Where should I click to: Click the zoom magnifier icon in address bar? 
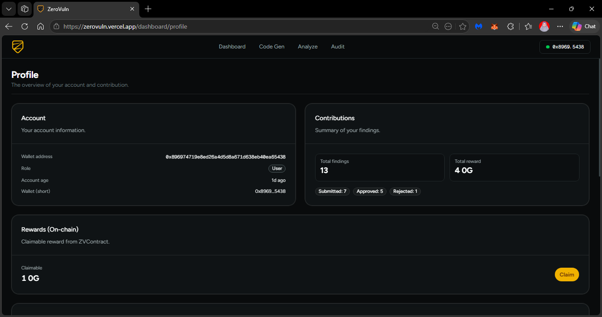click(435, 26)
